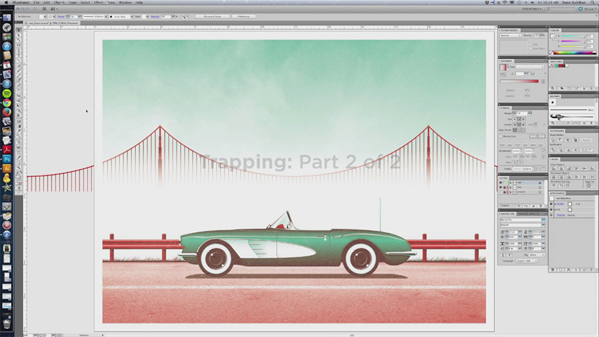
Task: Delete selection using Layers panel trash icon
Action: 540,206
